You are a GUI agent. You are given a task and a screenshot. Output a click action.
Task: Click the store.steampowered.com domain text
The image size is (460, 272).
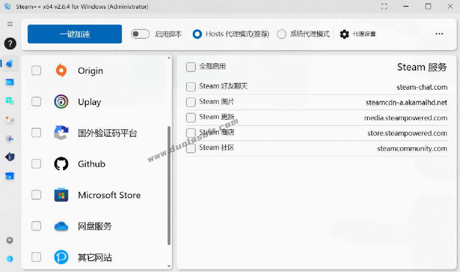(407, 133)
